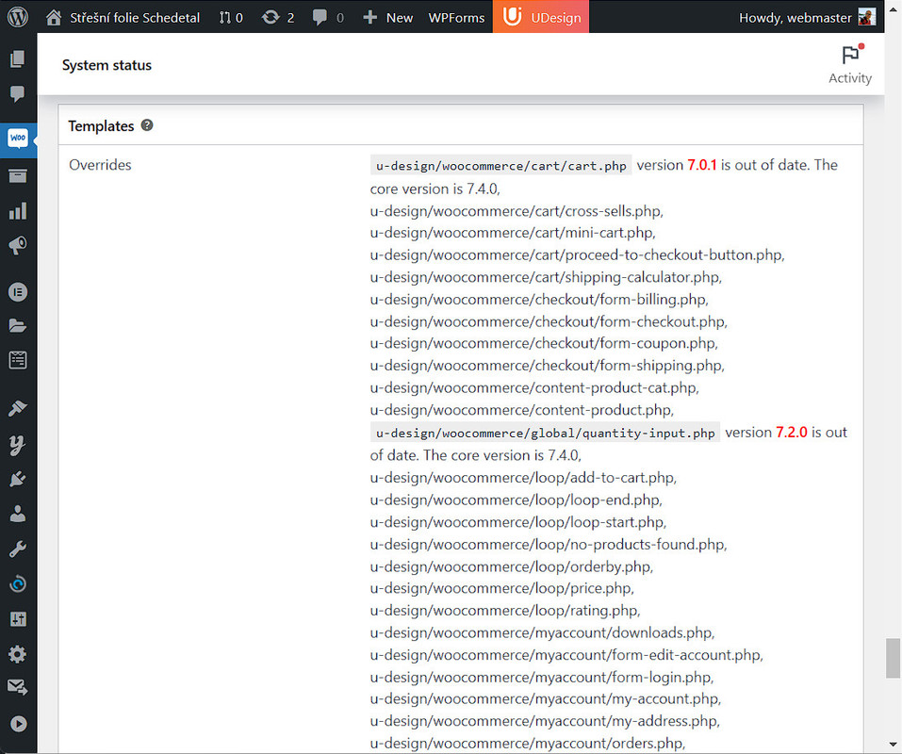Viewport: 902px width, 754px height.
Task: Click the woocommerce/content-product.php entry
Action: (x=522, y=409)
